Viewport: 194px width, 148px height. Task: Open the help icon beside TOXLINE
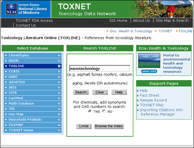click(x=59, y=66)
